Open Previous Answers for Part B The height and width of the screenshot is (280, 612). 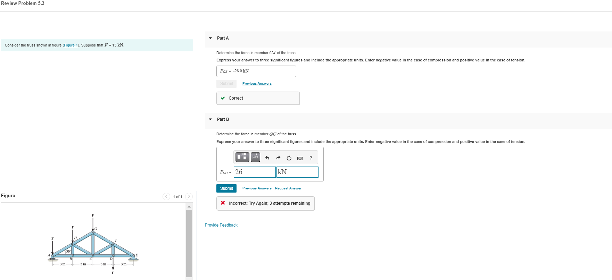[x=257, y=188]
